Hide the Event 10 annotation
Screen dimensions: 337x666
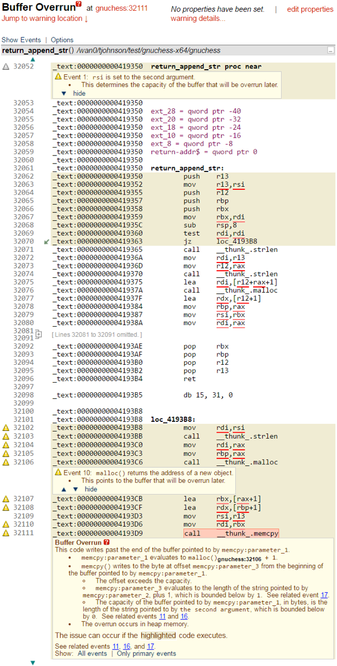[91, 489]
